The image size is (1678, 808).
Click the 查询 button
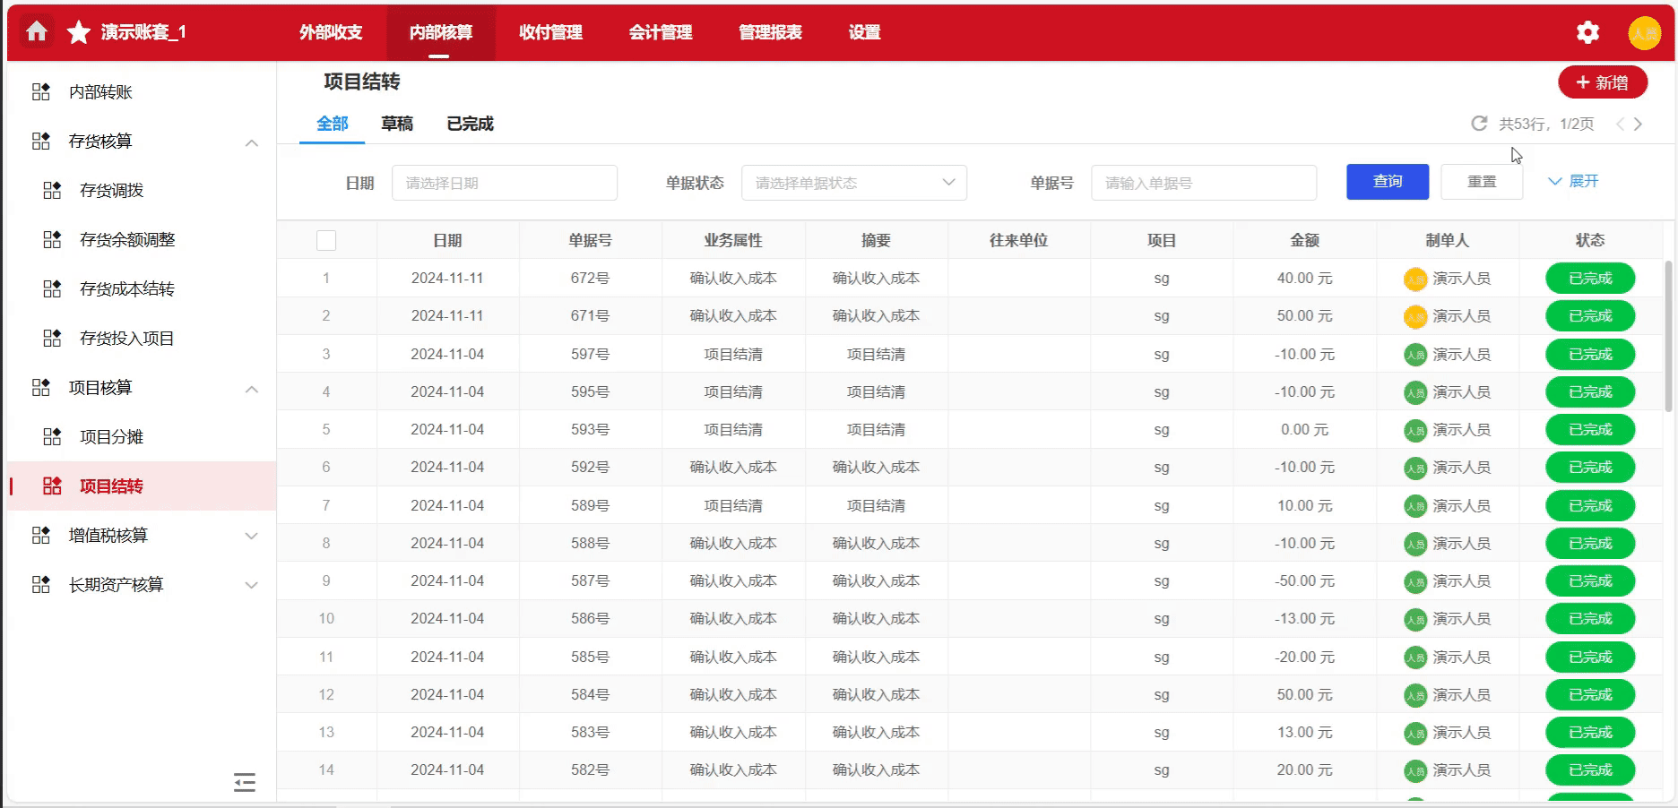tap(1387, 182)
